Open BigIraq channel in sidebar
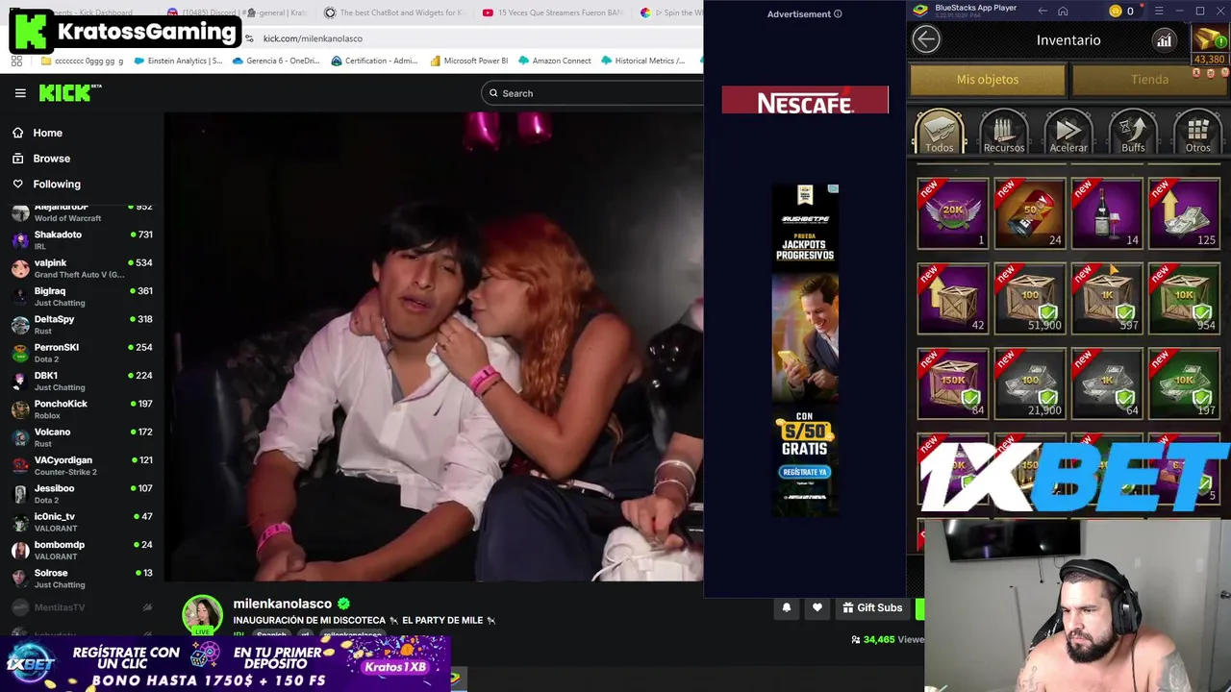 pyautogui.click(x=82, y=296)
